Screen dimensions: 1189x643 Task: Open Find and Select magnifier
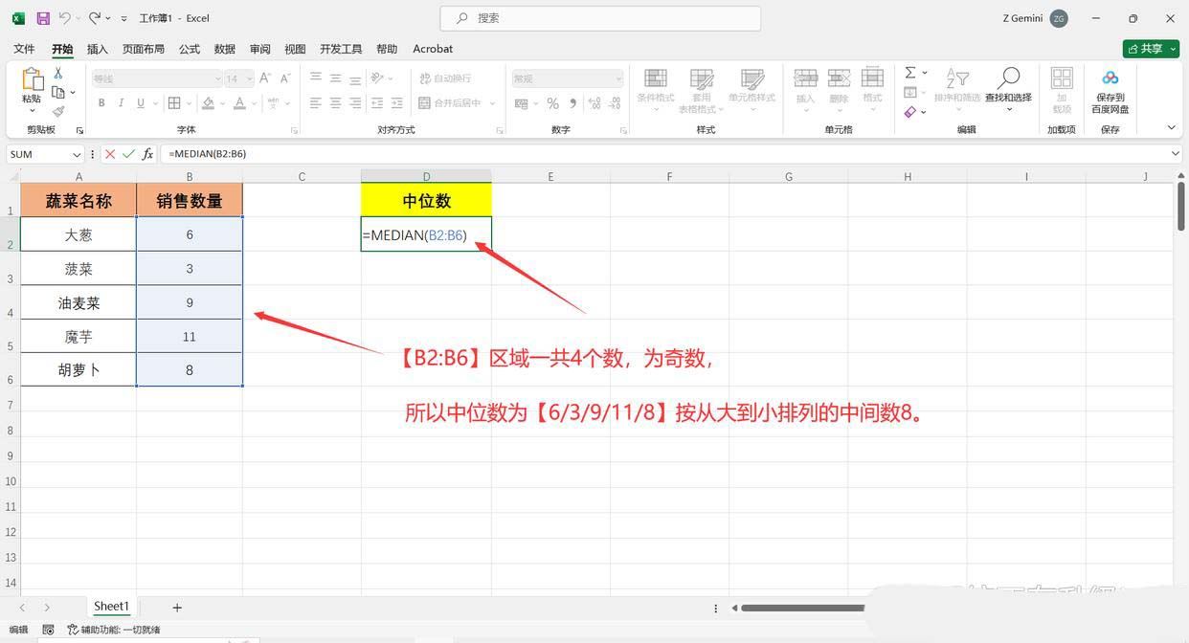click(x=1008, y=78)
